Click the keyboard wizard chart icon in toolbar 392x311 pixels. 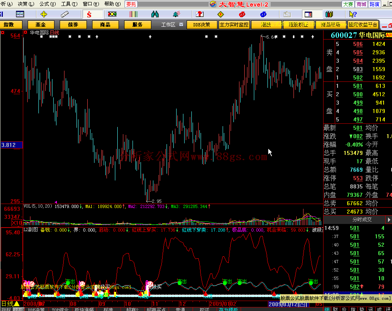click(x=20, y=14)
